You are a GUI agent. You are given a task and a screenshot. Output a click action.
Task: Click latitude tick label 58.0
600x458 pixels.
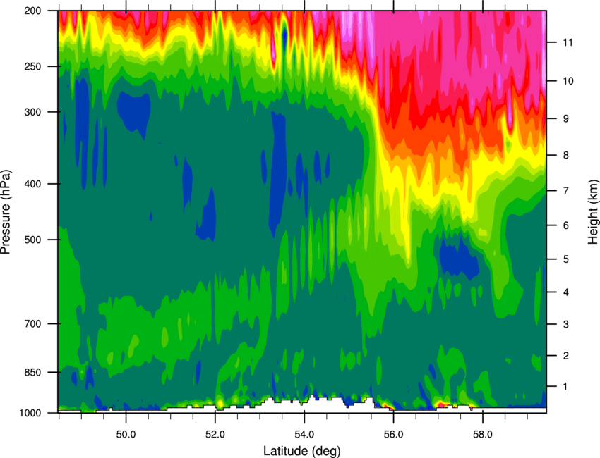tap(483, 435)
